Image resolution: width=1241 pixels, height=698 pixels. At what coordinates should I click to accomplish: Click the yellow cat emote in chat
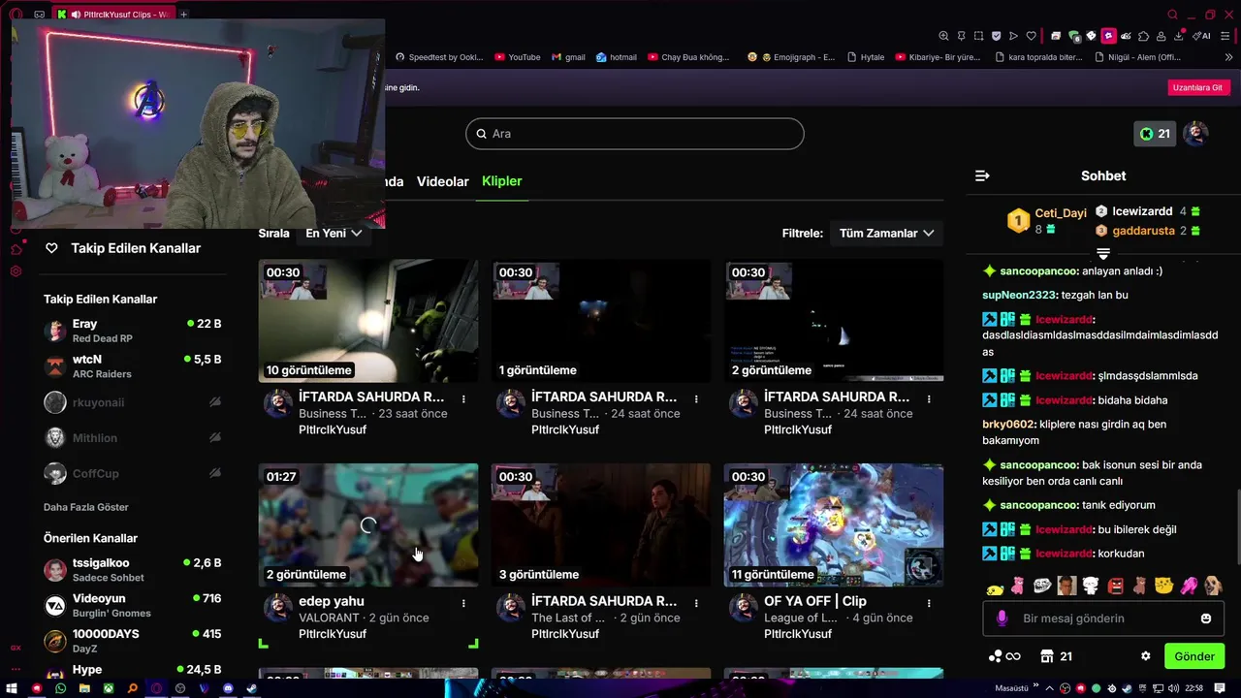(x=1163, y=586)
